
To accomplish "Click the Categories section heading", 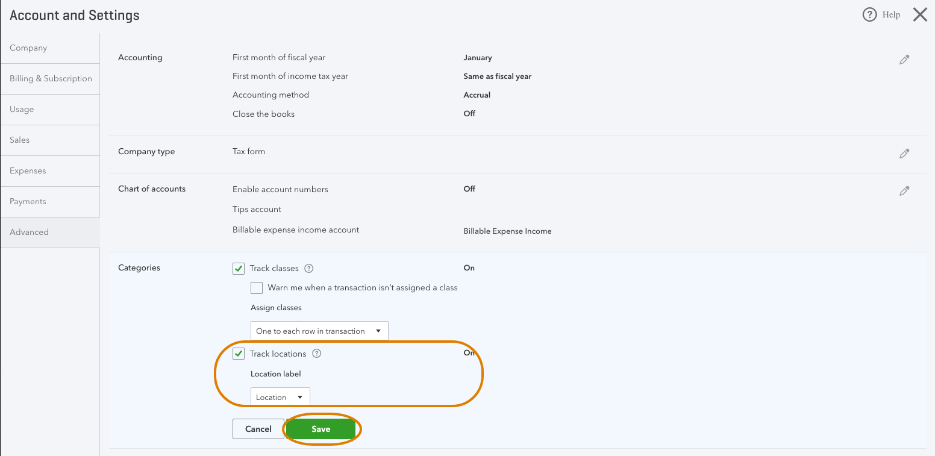I will point(139,267).
